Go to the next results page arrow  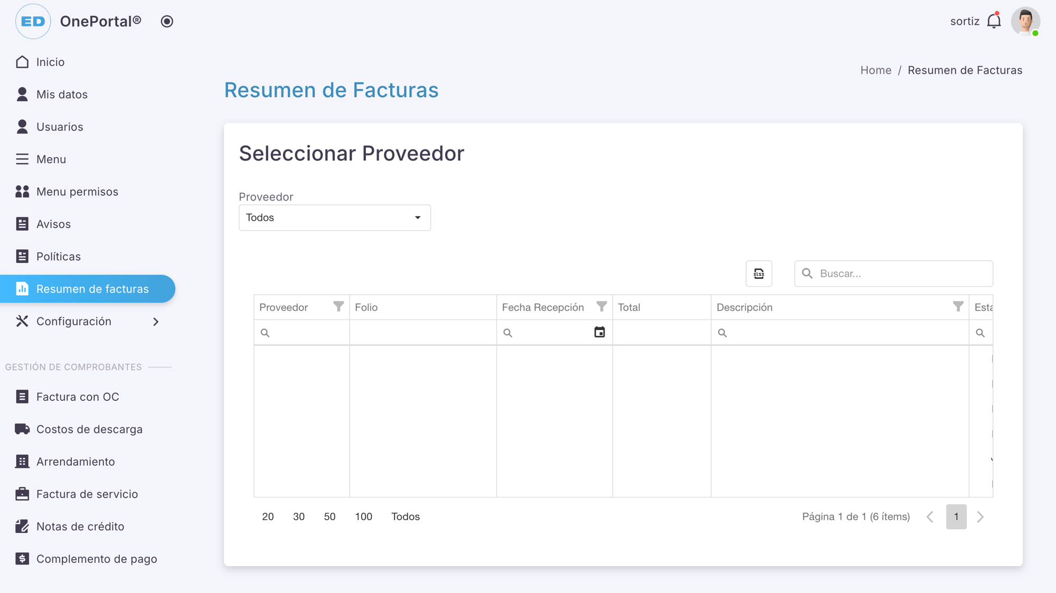980,516
